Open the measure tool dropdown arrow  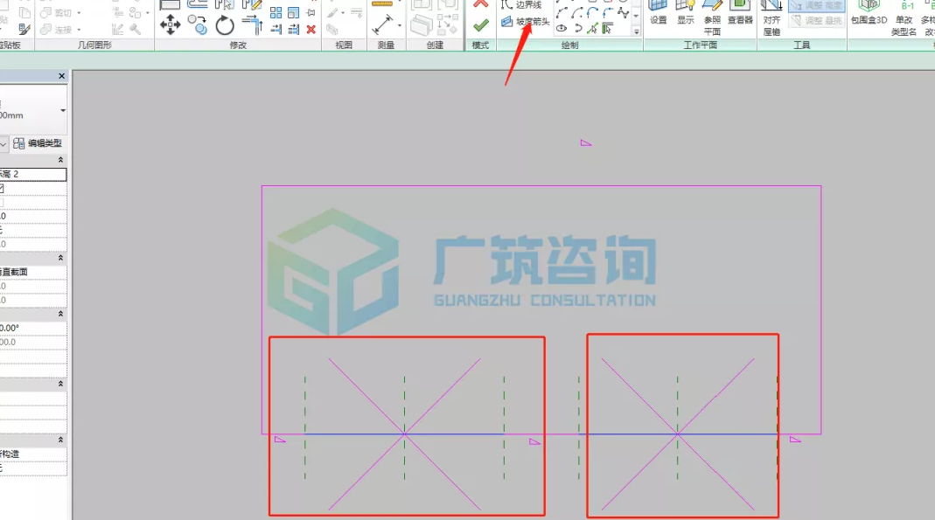pyautogui.click(x=399, y=25)
